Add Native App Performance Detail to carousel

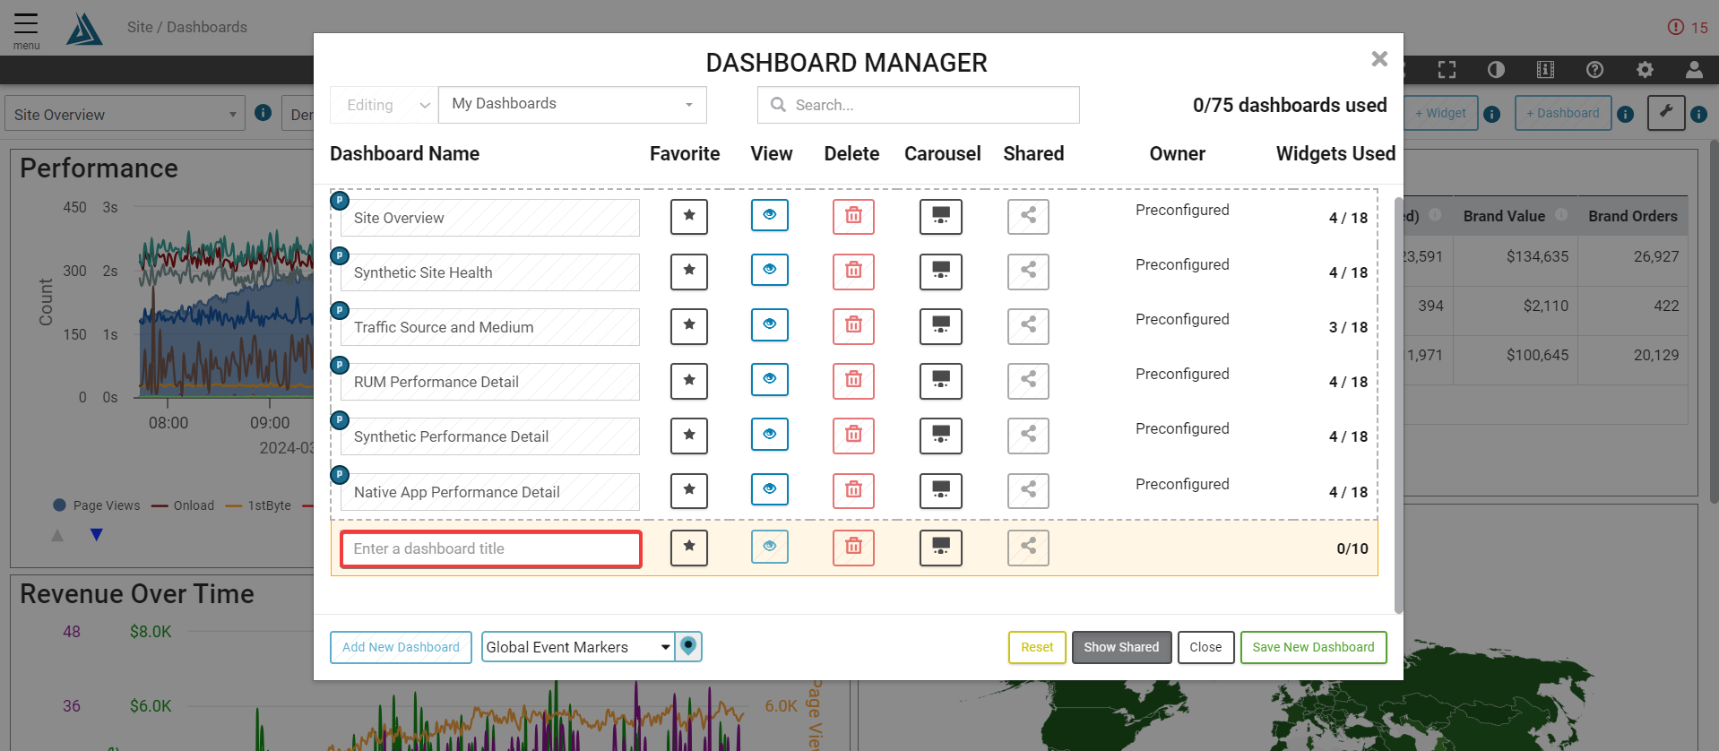pyautogui.click(x=941, y=490)
